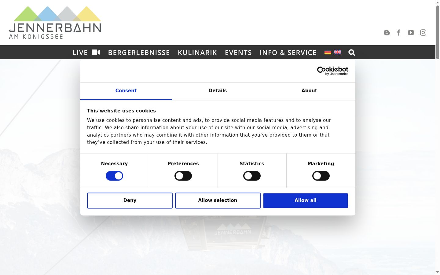
Task: Enable the Preferences cookies switch
Action: (183, 176)
